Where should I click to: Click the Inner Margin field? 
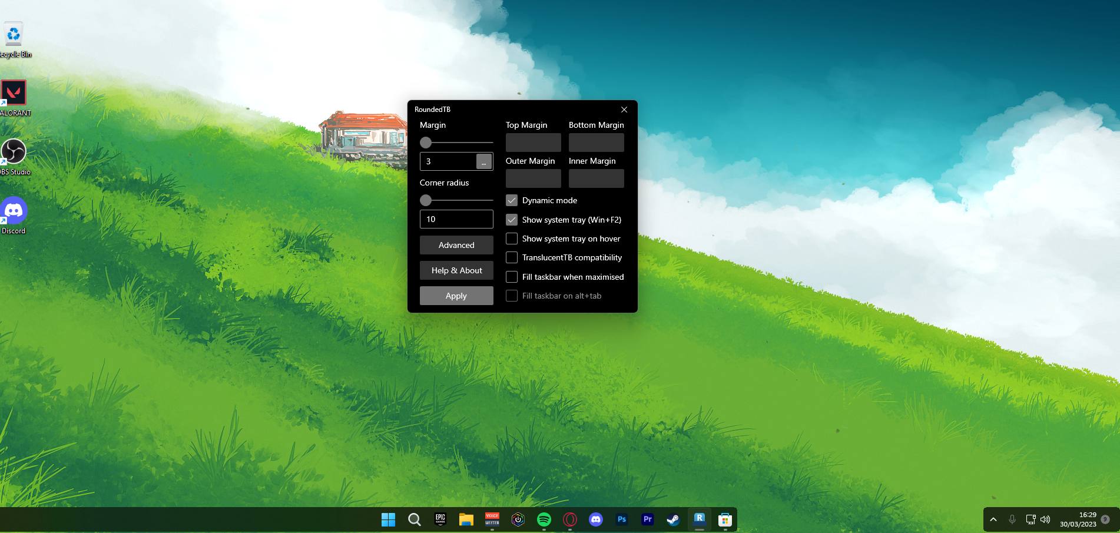pos(597,178)
